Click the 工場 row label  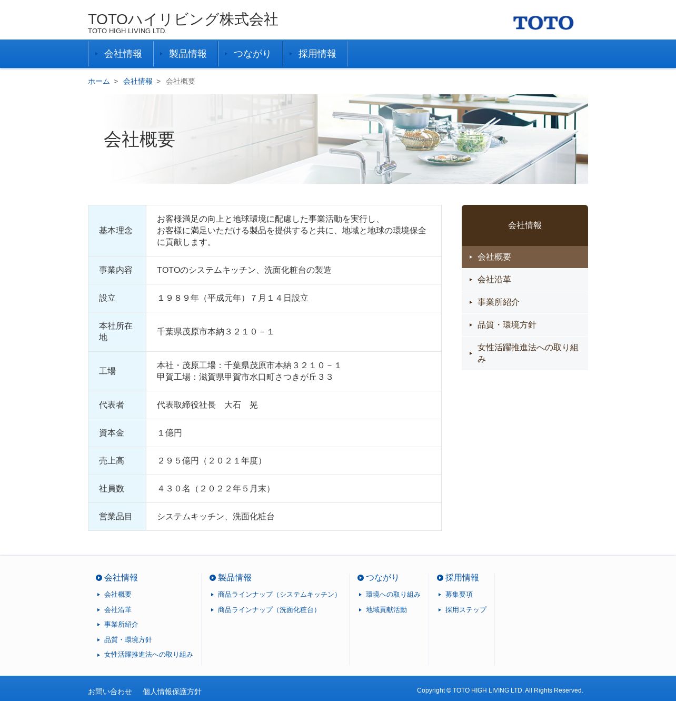[117, 371]
